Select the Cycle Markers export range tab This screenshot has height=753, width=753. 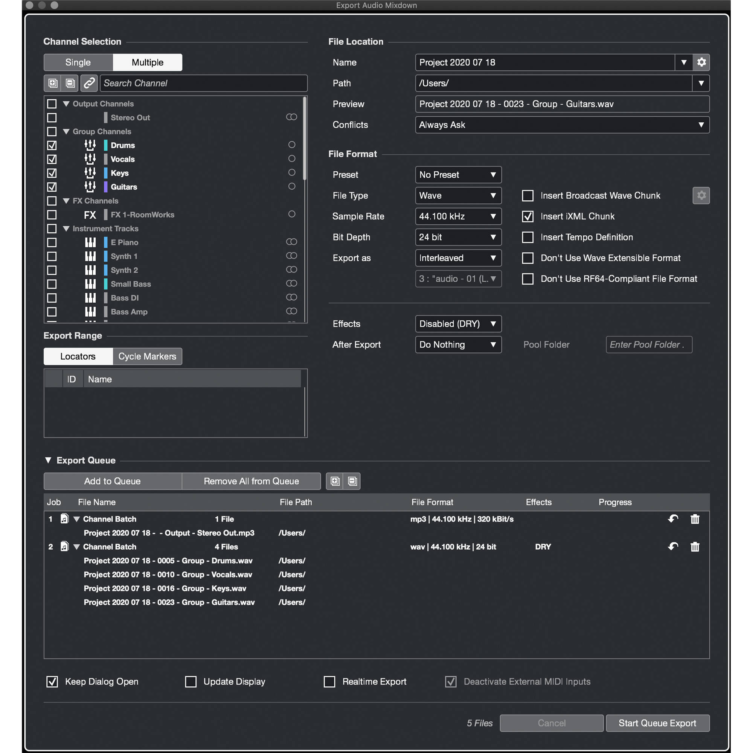click(147, 356)
